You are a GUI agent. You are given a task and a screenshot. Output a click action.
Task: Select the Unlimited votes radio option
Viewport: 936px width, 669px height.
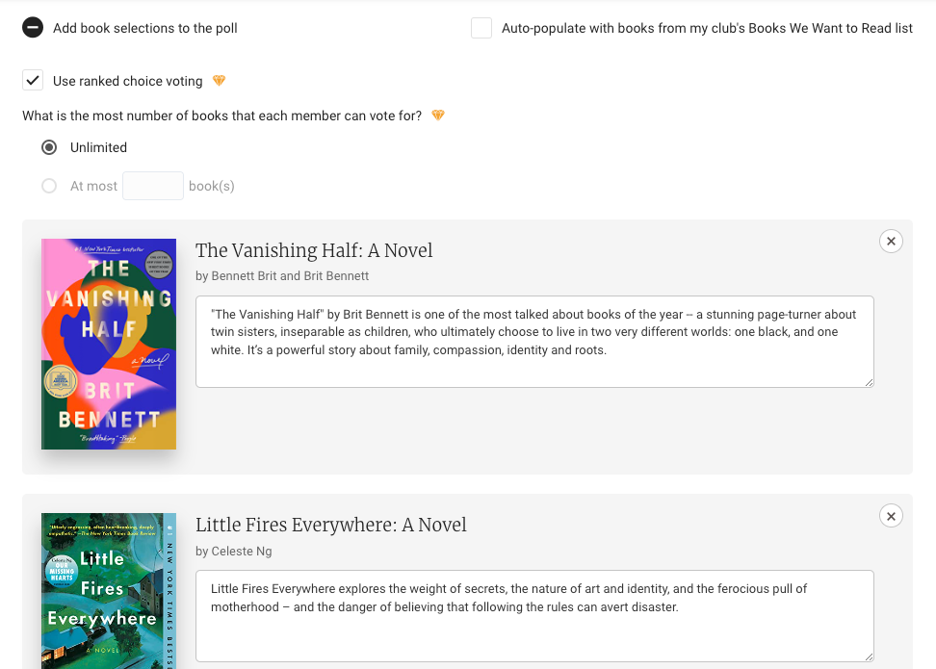point(49,147)
